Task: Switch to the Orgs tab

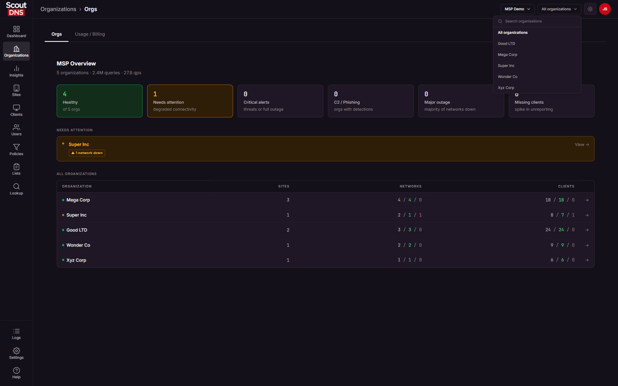Action: click(x=57, y=34)
